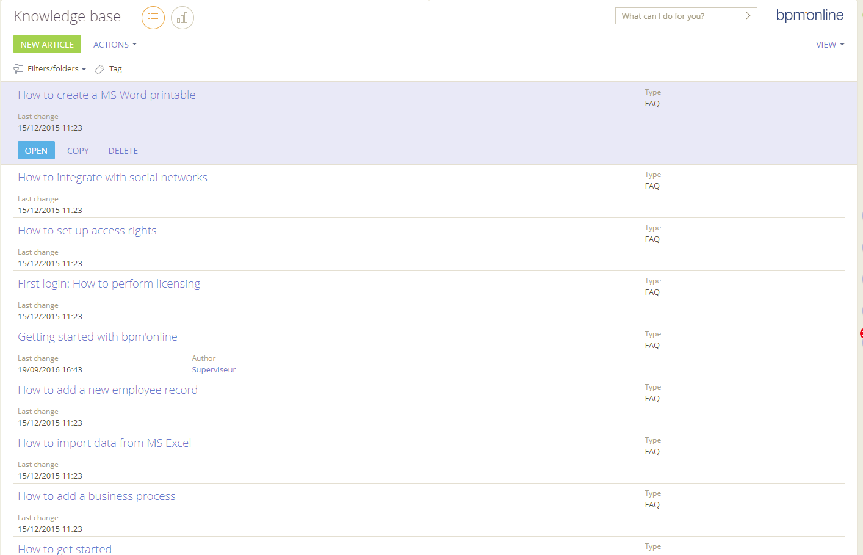
Task: Open 'How to add a new employee record'
Action: (108, 390)
